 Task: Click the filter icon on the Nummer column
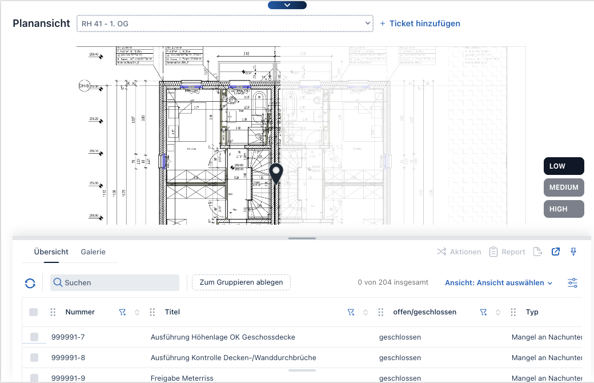(122, 312)
